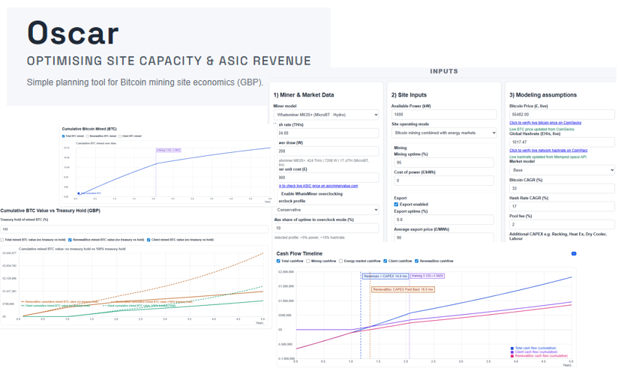Toggle the Total cashflow checkbox
The width and height of the screenshot is (621, 380).
pyautogui.click(x=278, y=261)
